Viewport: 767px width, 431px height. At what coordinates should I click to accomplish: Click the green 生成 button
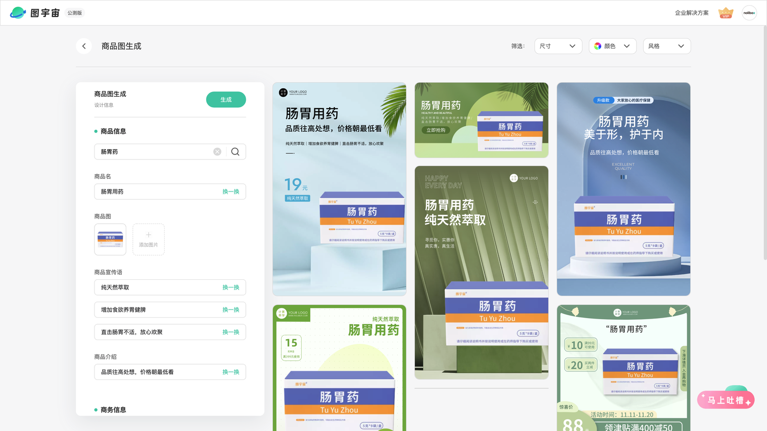coord(226,100)
